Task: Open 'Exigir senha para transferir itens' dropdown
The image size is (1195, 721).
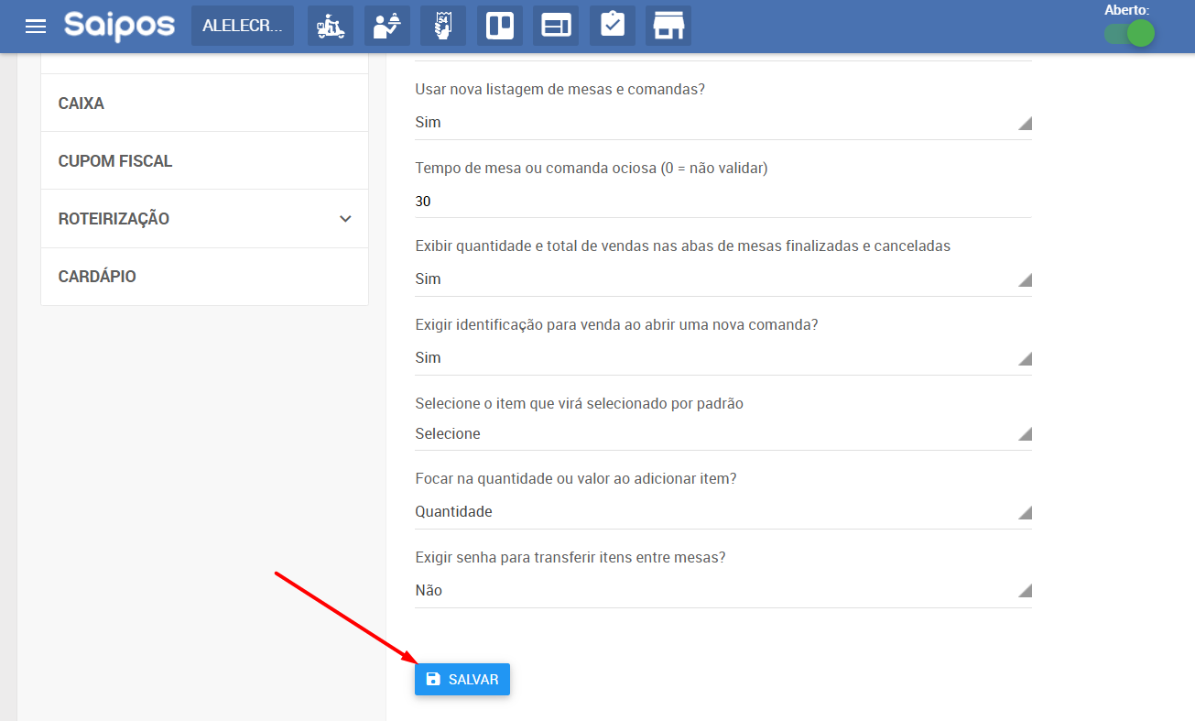Action: click(722, 591)
